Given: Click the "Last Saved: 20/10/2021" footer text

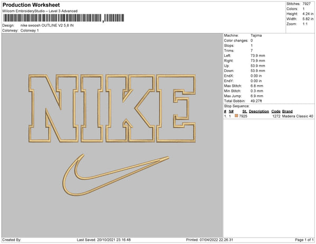Looking at the screenshot, I should pyautogui.click(x=104, y=240).
